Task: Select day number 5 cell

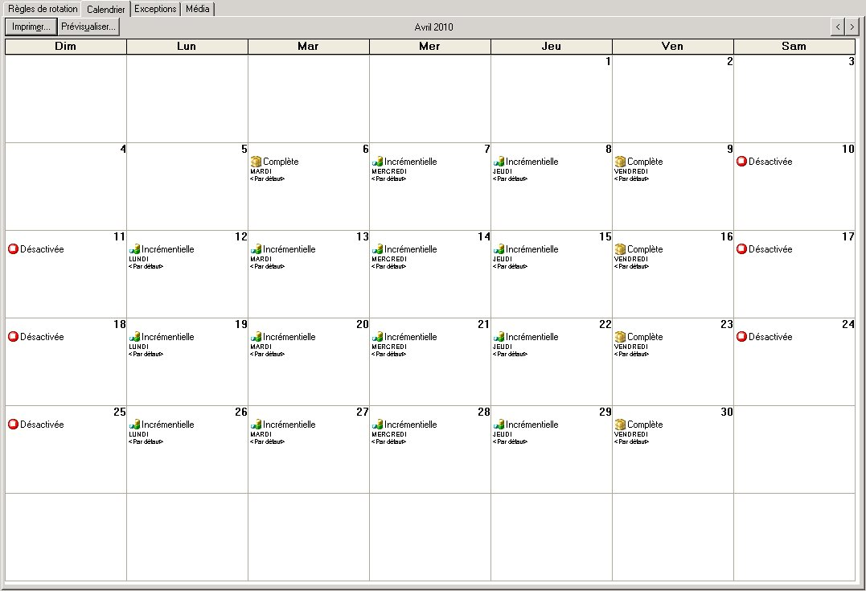Action: point(187,187)
